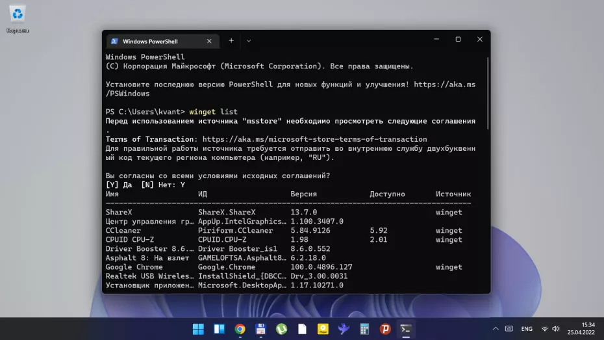Image resolution: width=604 pixels, height=340 pixels.
Task: Click the Microsoft.DesktopAp… ID entry
Action: 242,285
